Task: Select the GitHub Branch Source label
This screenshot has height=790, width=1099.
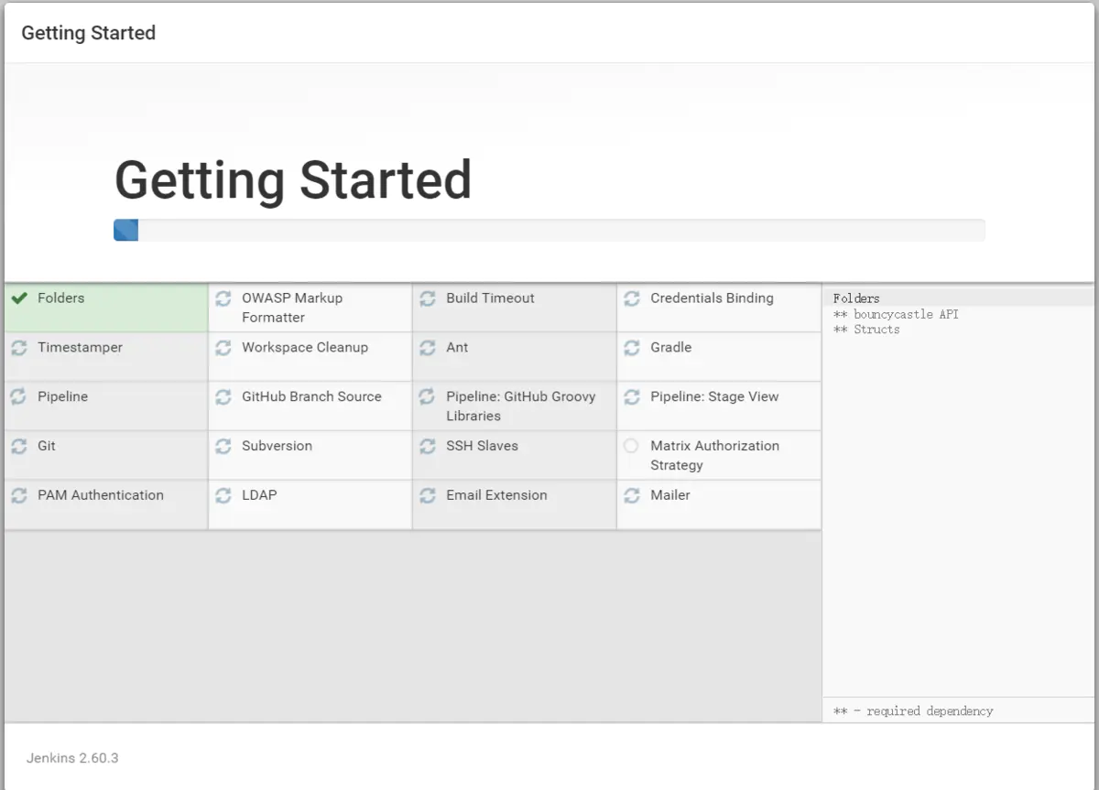Action: [311, 396]
